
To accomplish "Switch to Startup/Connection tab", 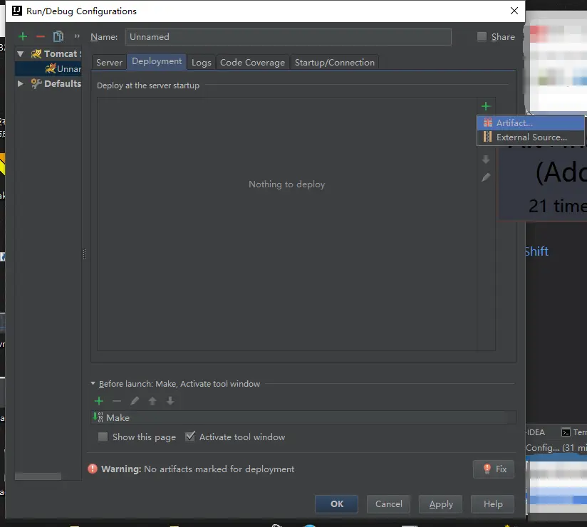I will click(334, 63).
